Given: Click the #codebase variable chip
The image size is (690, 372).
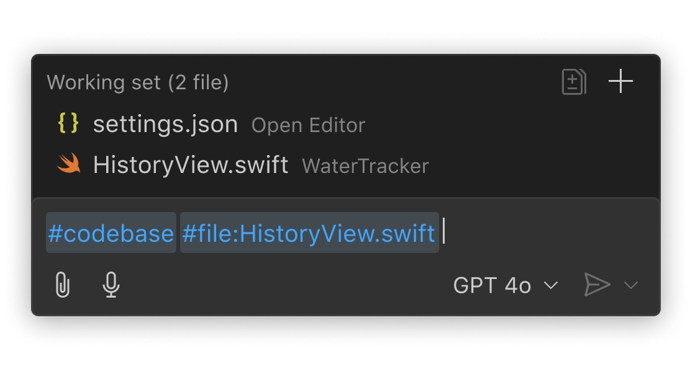Looking at the screenshot, I should pos(111,232).
